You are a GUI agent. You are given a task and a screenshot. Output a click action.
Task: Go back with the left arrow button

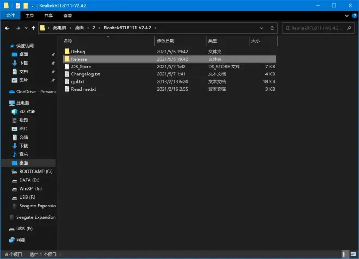coord(7,28)
